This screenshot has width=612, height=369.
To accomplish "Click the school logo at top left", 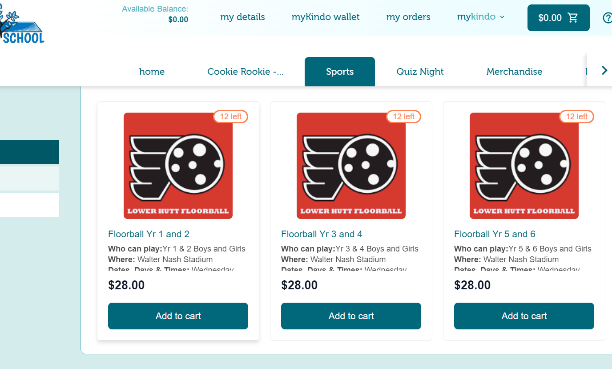I will point(22,22).
